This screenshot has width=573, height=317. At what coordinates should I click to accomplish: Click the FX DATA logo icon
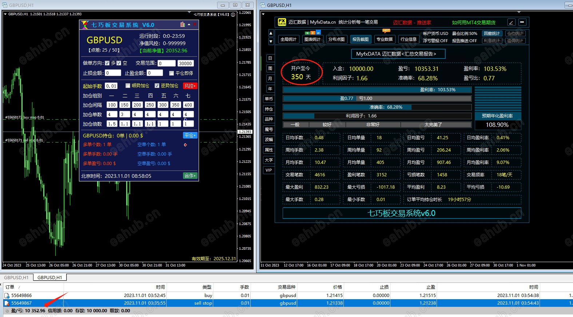[x=282, y=22]
